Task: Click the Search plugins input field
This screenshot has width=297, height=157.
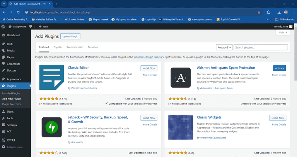Action: [x=261, y=47]
